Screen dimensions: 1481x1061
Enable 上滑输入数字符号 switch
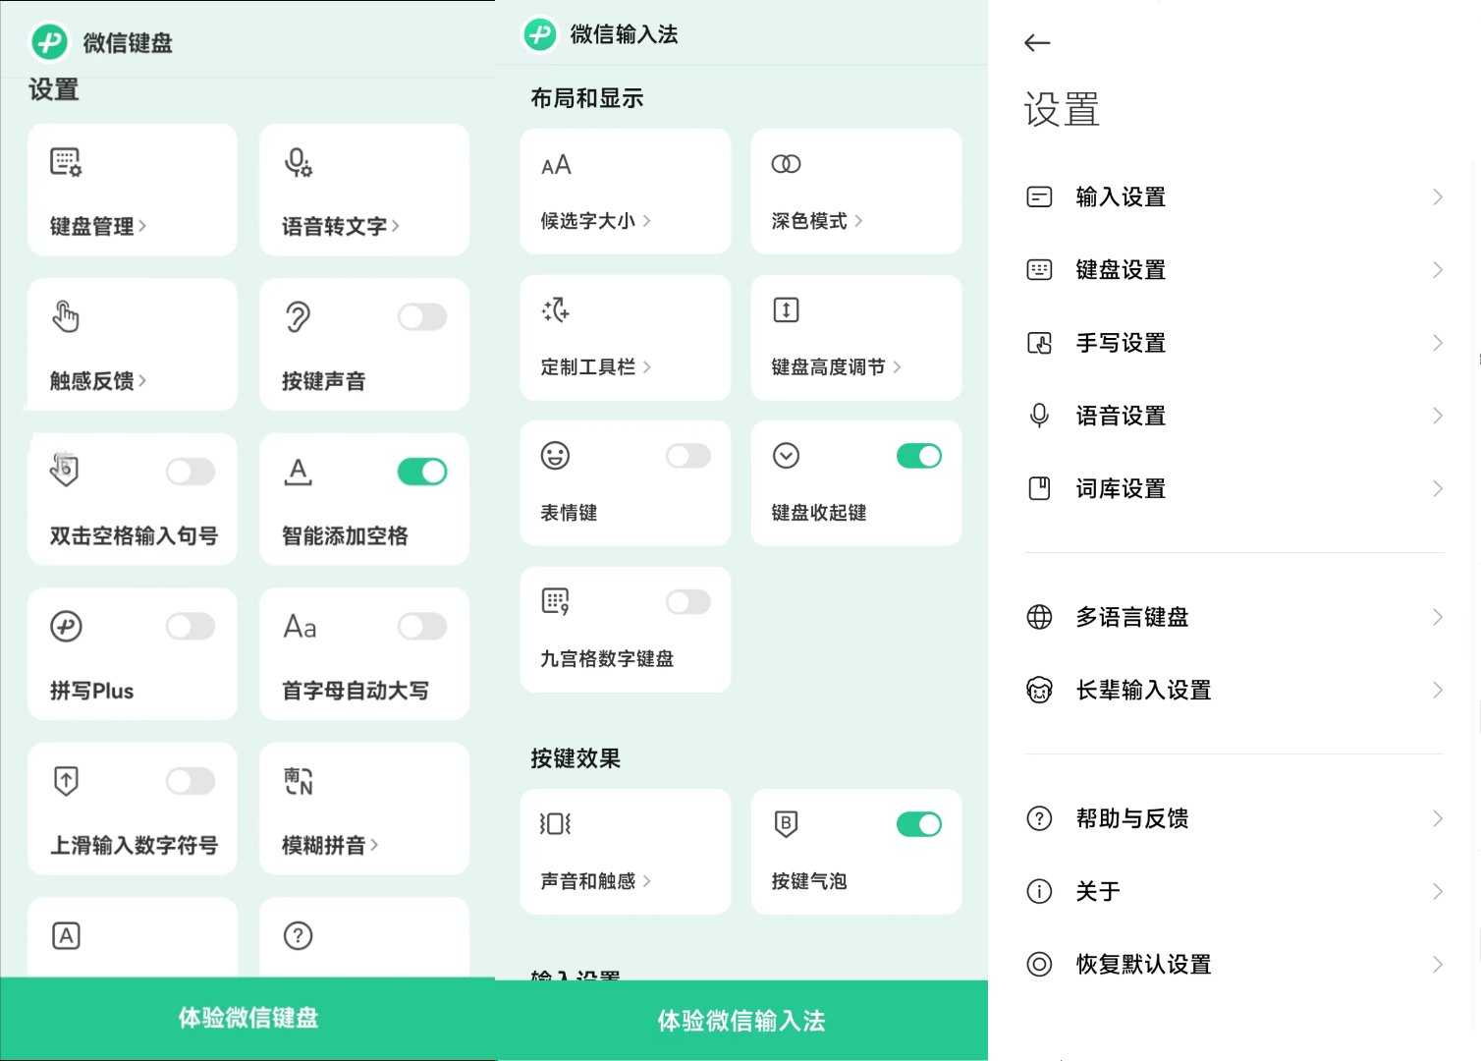point(191,781)
